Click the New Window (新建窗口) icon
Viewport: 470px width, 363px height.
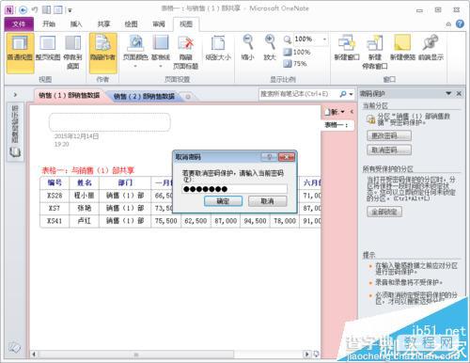pyautogui.click(x=347, y=48)
